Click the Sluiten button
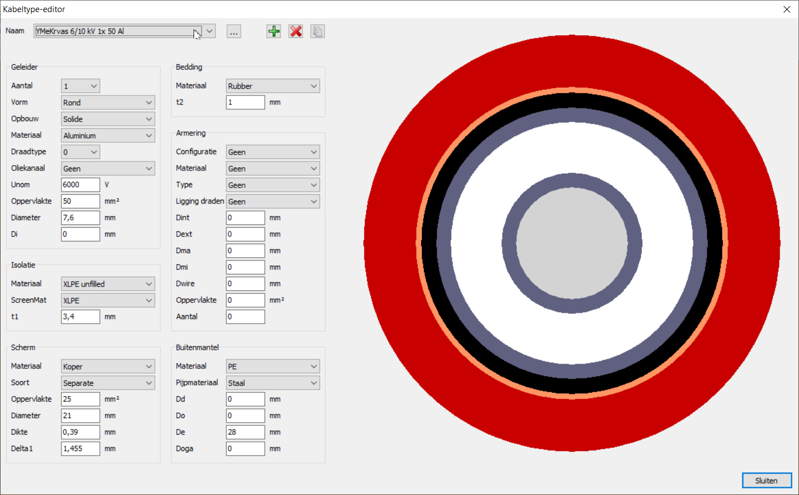Viewport: 799px width, 495px height. [767, 481]
